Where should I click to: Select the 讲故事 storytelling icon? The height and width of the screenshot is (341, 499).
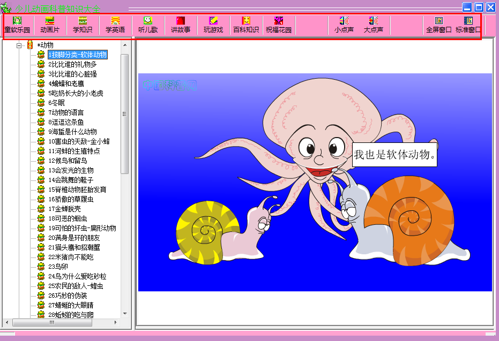point(181,25)
